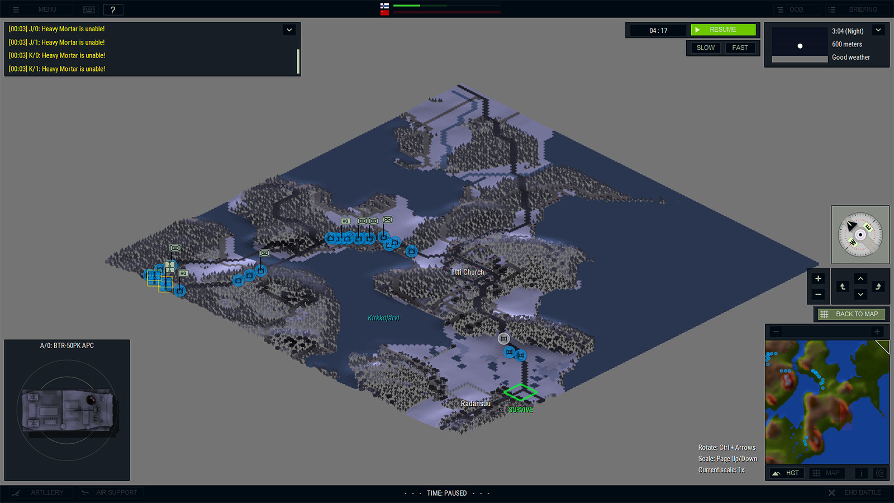Screen dimensions: 894x503
Task: Rotate the map counterclockwise with the curved arrow
Action: pyautogui.click(x=842, y=287)
